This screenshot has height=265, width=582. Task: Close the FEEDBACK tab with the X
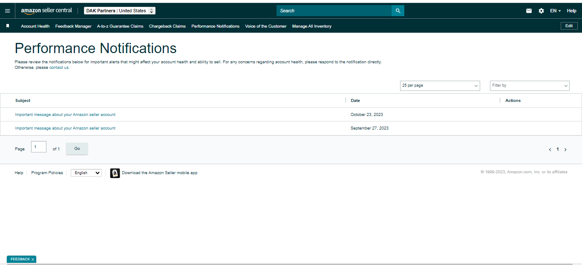(33, 259)
